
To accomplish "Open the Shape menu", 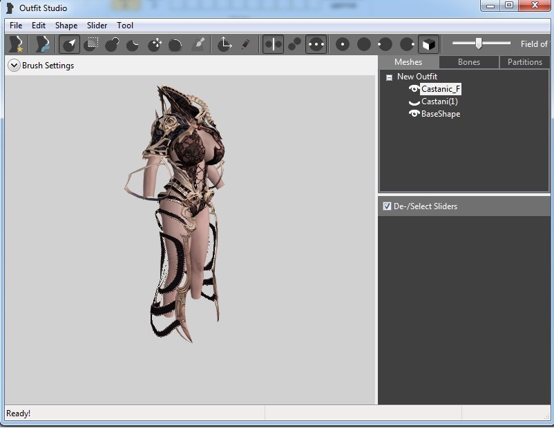I will pos(66,26).
